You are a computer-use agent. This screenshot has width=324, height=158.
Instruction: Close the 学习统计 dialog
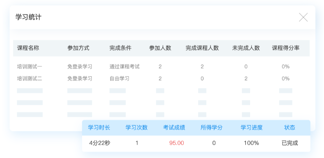click(x=303, y=17)
